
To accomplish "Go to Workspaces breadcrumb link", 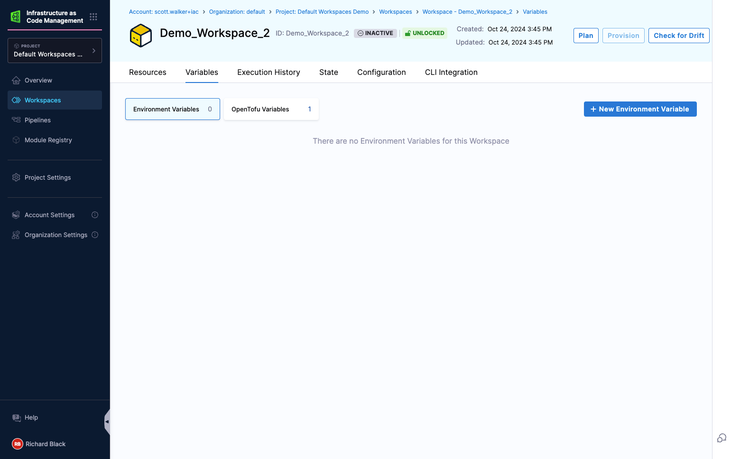I will (x=396, y=12).
